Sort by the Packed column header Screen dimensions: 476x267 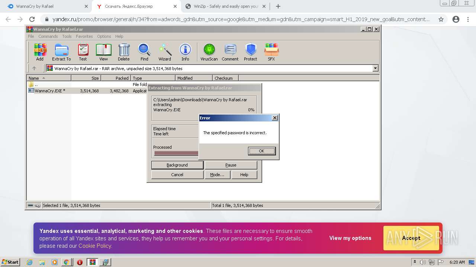click(116, 78)
